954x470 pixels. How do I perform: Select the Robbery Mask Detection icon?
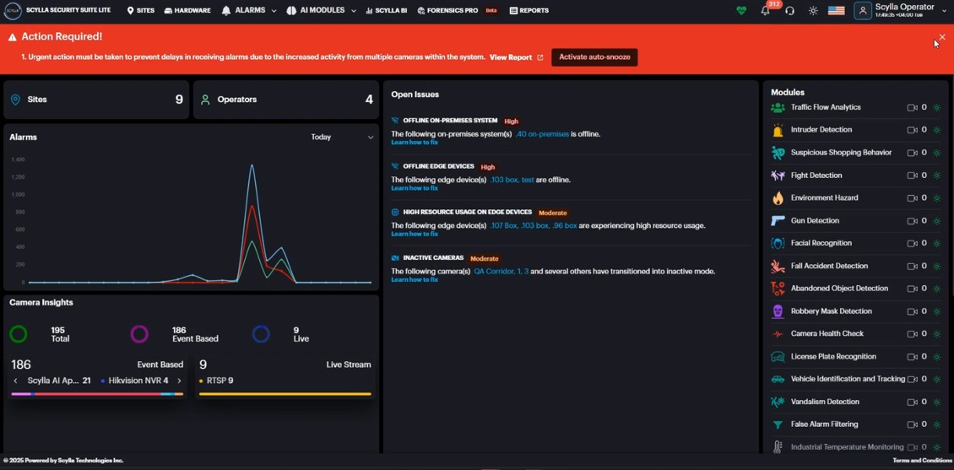778,311
